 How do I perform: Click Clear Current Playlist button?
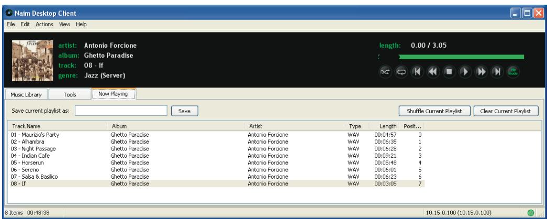pyautogui.click(x=506, y=111)
